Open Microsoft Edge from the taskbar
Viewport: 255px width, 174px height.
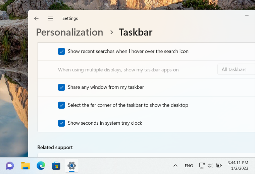tap(41, 166)
